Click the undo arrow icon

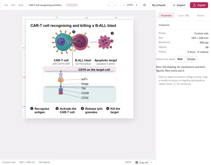tap(109, 5)
